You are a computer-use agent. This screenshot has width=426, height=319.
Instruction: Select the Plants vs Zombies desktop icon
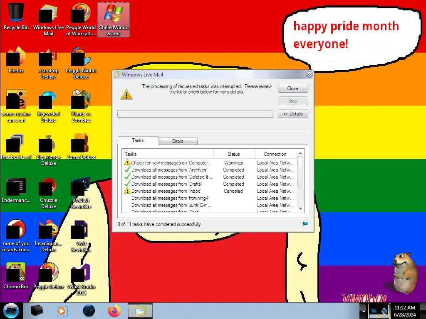(x=81, y=106)
